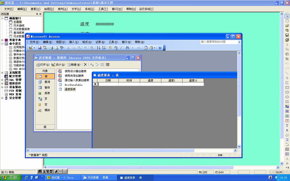Open the 记录 menu in Access

tap(100, 42)
